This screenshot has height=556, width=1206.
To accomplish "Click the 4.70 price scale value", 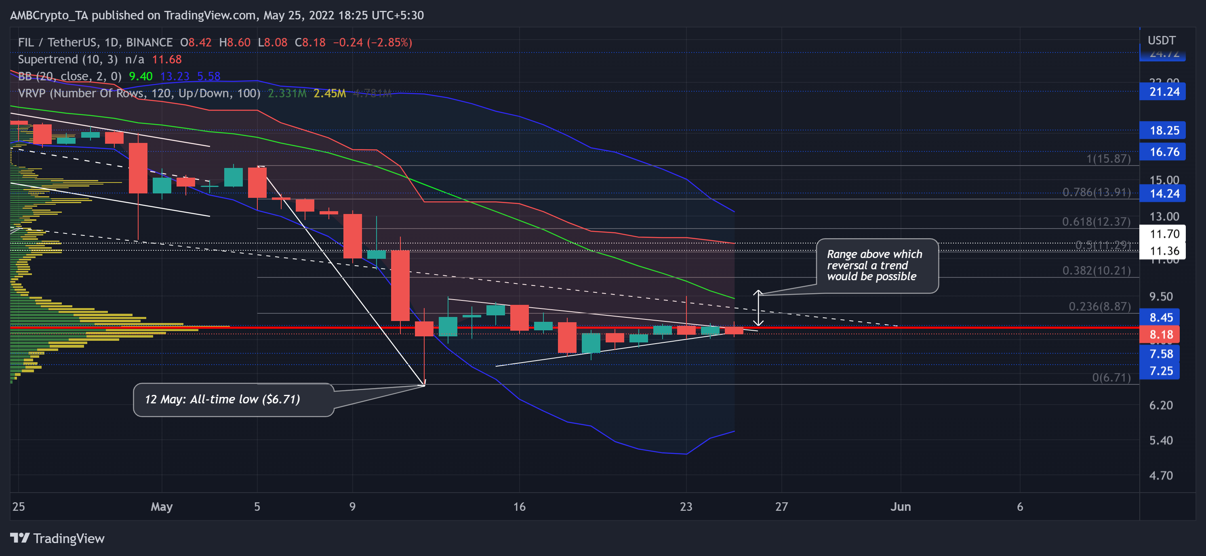I will tap(1161, 475).
